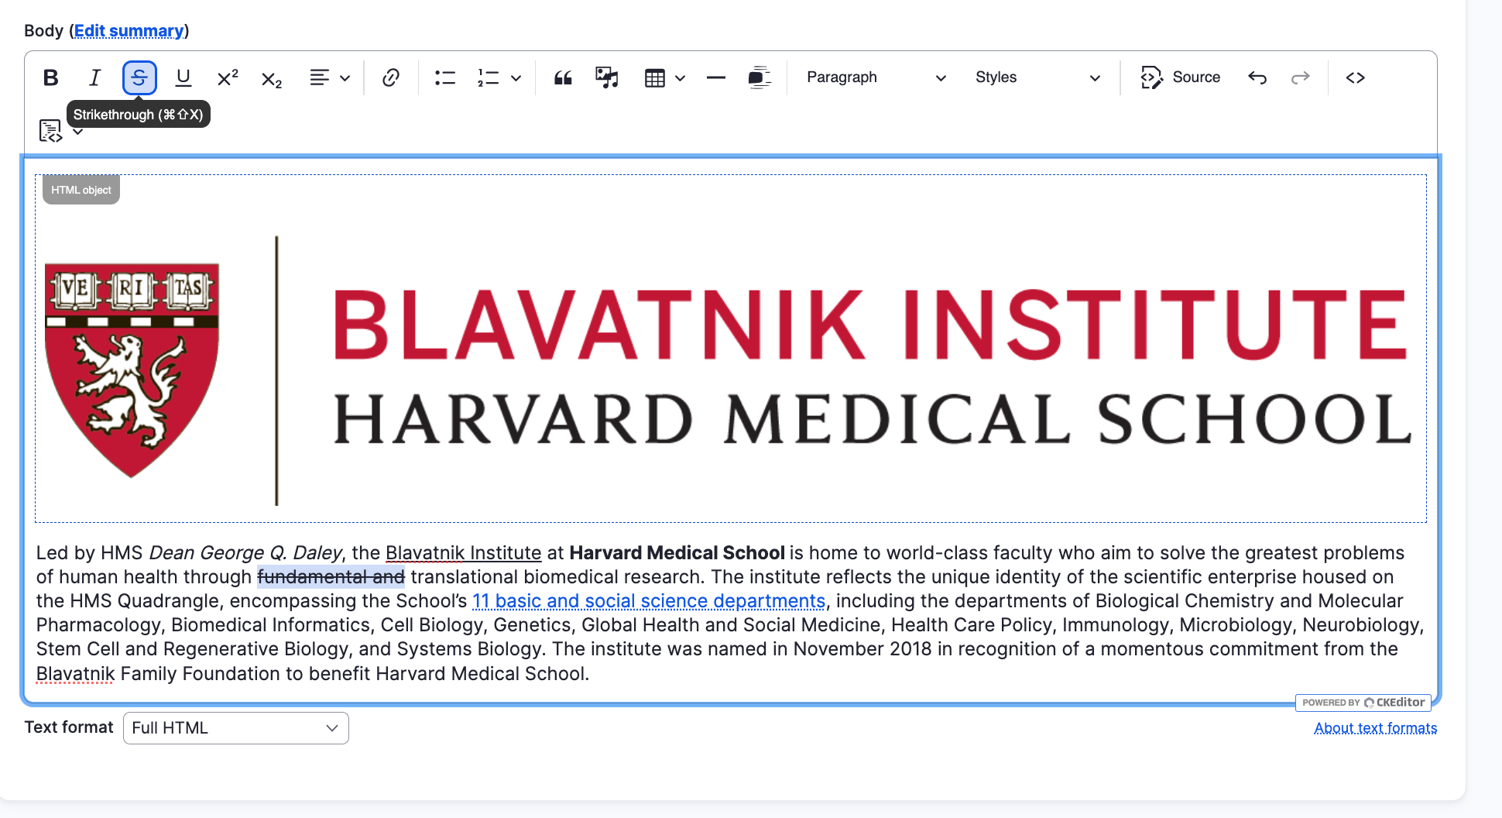Click the insert table icon
This screenshot has width=1502, height=818.
[655, 77]
